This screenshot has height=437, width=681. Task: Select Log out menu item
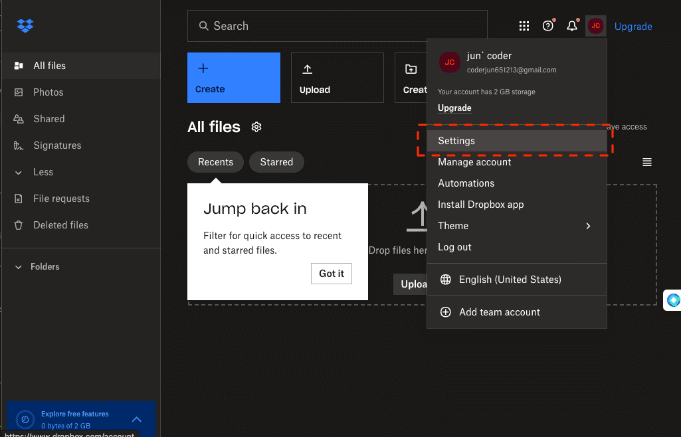(x=517, y=247)
